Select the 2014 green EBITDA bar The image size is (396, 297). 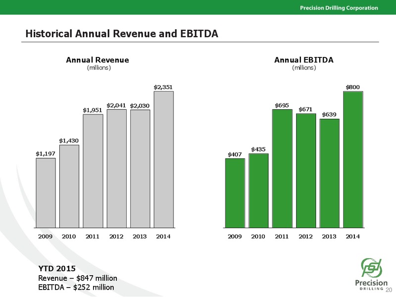coord(353,159)
